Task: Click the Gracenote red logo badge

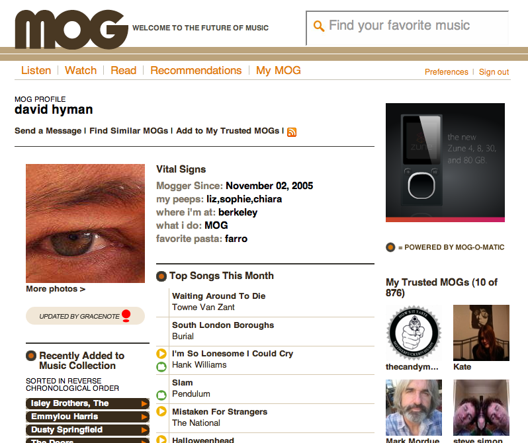Action: [126, 316]
